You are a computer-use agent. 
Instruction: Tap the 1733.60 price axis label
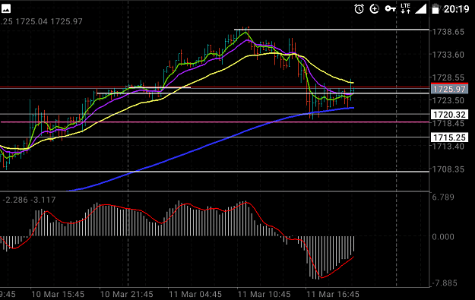448,55
